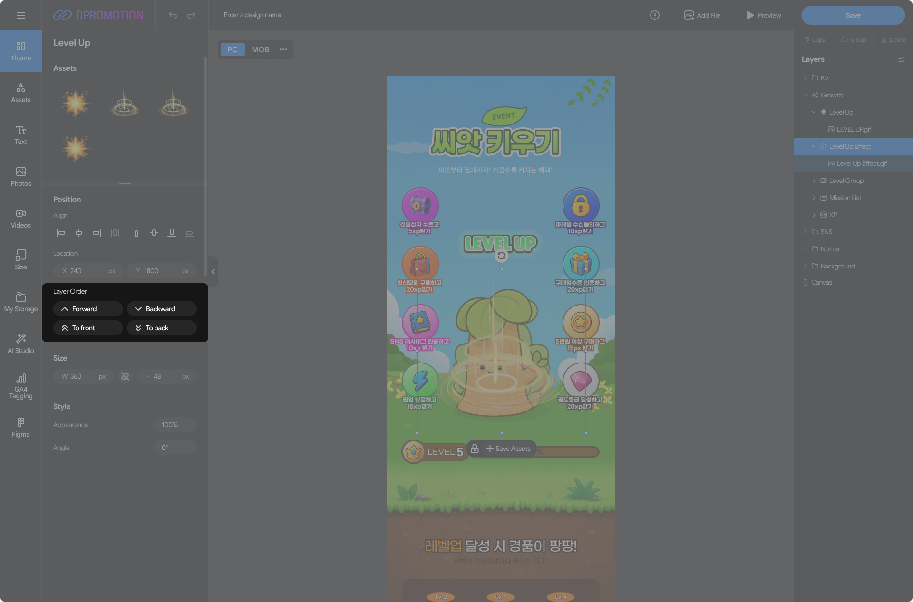Expand the Notice layer folder
The width and height of the screenshot is (913, 602).
coord(806,249)
